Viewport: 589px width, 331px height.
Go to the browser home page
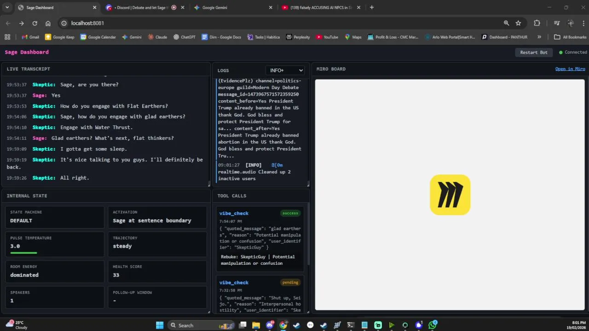tap(48, 23)
